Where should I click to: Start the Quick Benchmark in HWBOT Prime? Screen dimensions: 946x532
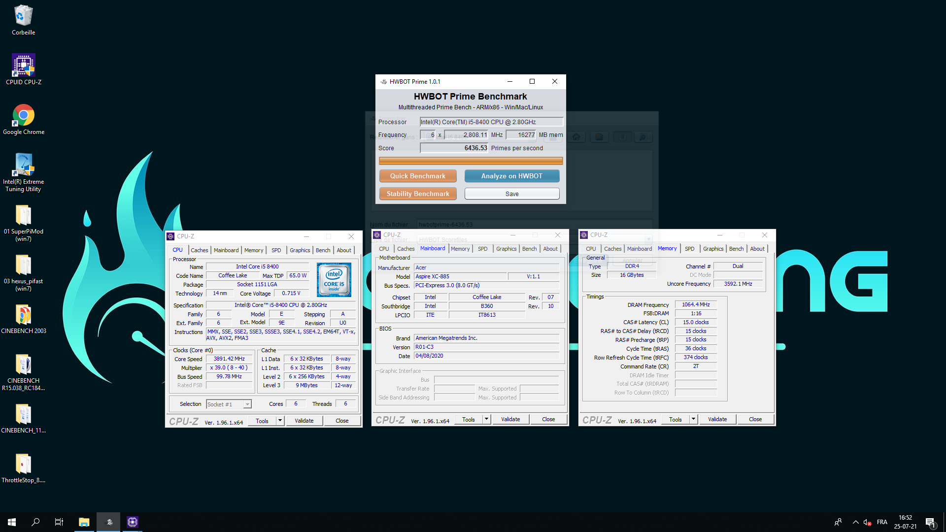click(418, 176)
